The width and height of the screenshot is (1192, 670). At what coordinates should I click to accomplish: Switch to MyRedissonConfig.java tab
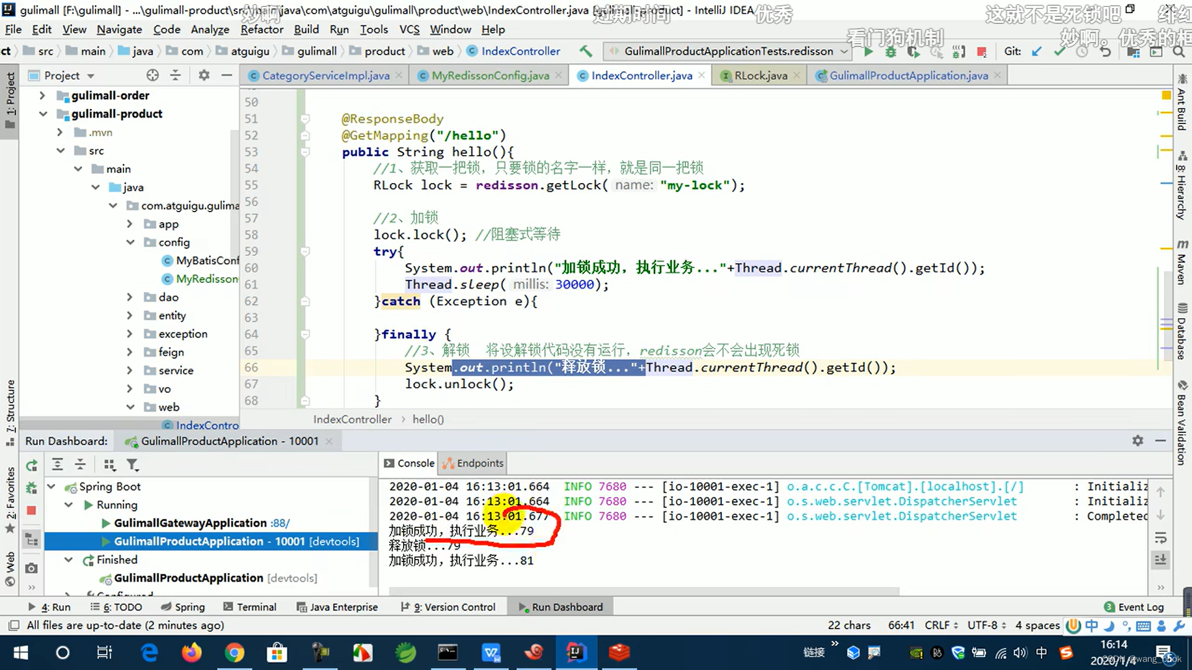490,75
